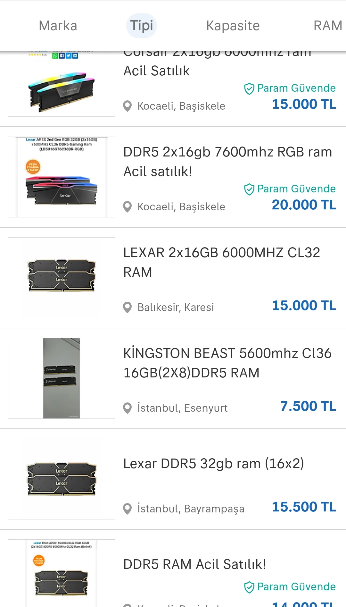Image resolution: width=346 pixels, height=607 pixels.
Task: Click the 15.500 TL price
Action: pos(304,507)
